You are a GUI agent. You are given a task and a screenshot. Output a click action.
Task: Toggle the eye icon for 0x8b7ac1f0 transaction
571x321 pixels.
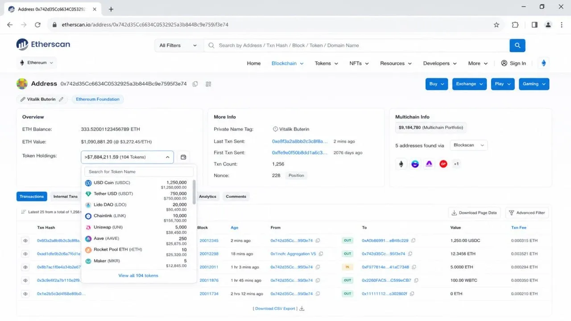[25, 267]
